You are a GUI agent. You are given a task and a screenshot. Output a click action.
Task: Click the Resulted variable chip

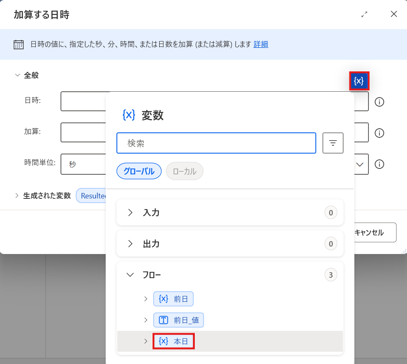tap(91, 195)
